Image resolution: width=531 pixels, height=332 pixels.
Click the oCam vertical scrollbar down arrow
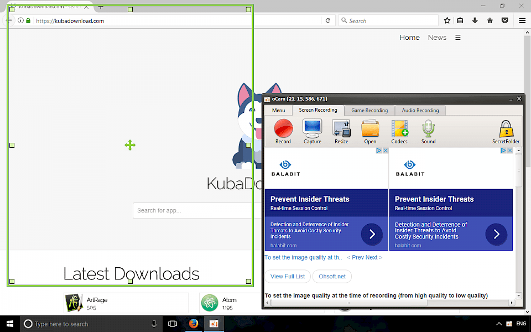click(518, 295)
